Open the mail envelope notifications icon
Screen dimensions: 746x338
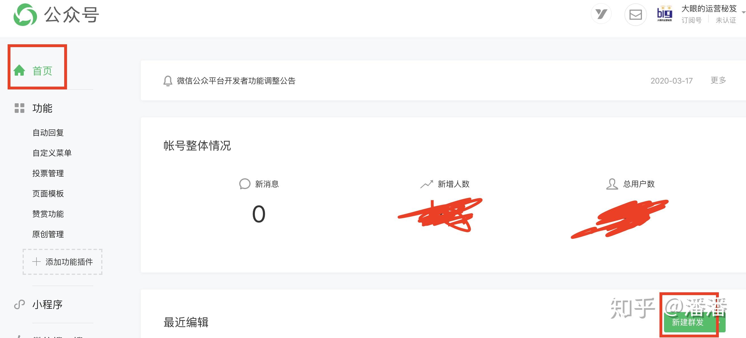(x=635, y=15)
